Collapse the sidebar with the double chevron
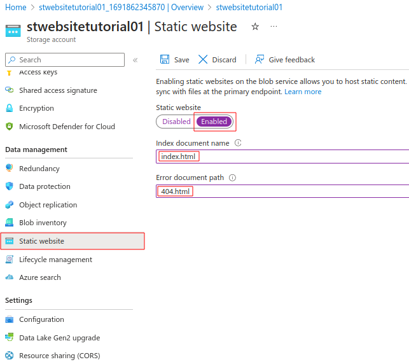 135,60
